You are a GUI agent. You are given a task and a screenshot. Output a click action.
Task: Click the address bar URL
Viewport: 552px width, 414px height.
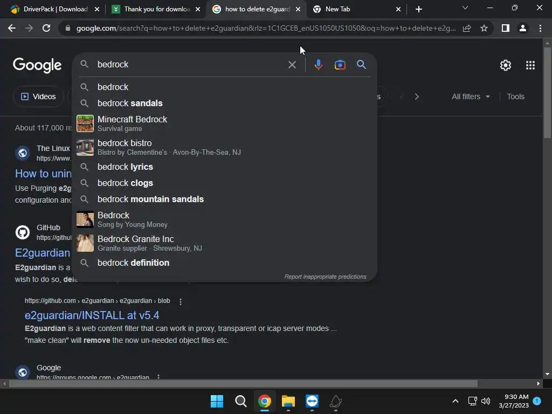pyautogui.click(x=266, y=28)
